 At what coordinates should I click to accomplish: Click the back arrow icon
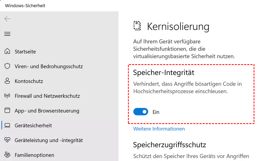pyautogui.click(x=7, y=19)
